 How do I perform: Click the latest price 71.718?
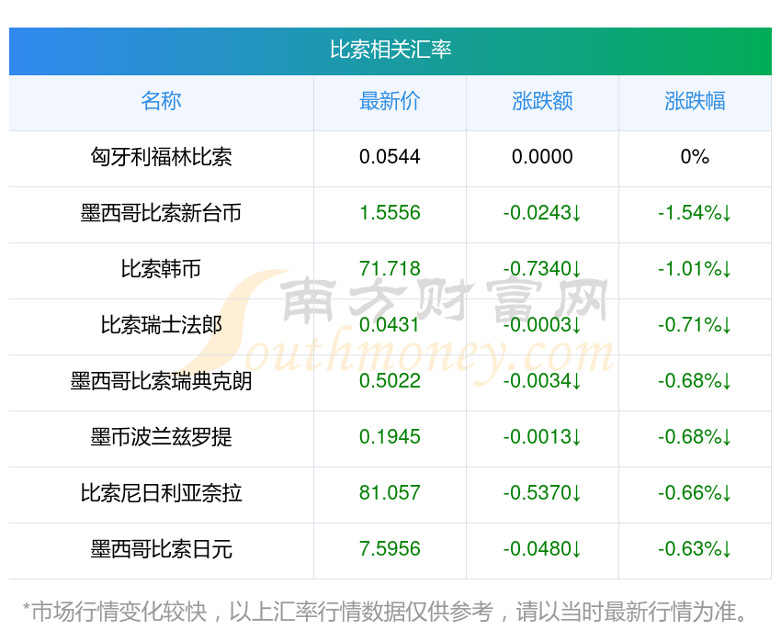[x=390, y=269]
